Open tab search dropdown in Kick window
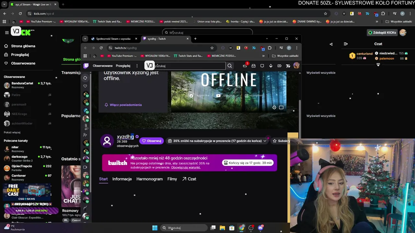The height and width of the screenshot is (233, 415). [4, 5]
